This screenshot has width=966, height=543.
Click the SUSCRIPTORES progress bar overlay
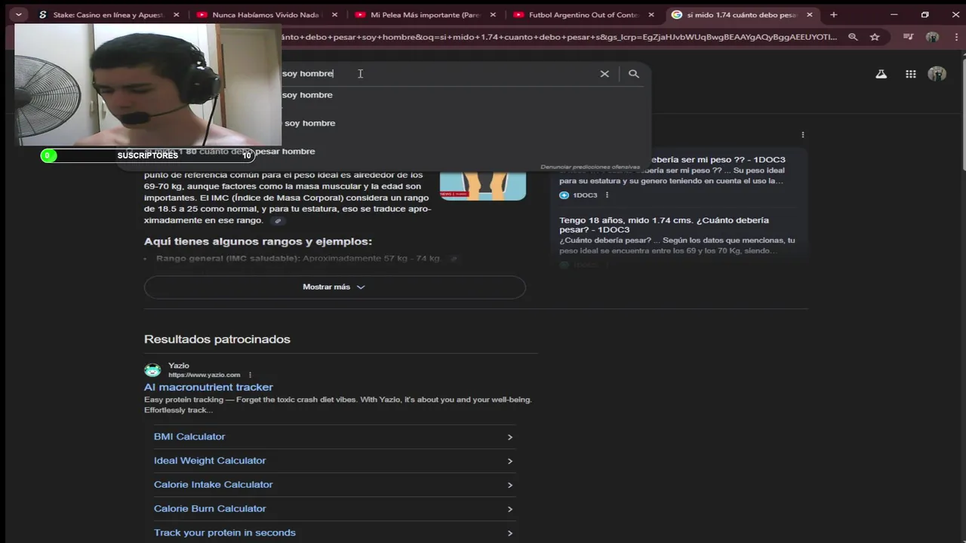point(148,156)
